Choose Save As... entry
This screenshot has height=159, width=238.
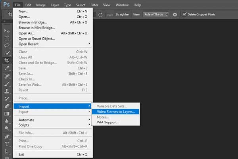point(52,74)
